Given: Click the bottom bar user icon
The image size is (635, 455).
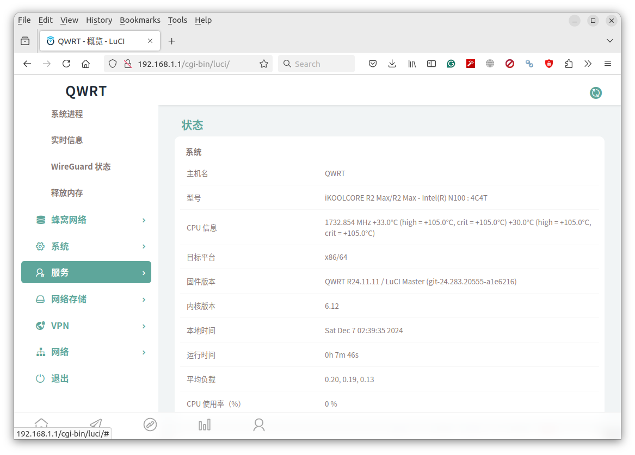Looking at the screenshot, I should coord(259,425).
